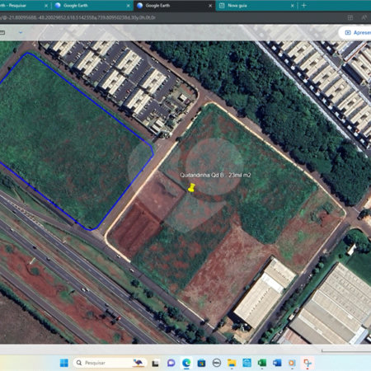The width and height of the screenshot is (371, 371).
Task: Click the Pesquisar taskbar search field
Action: pos(110,363)
